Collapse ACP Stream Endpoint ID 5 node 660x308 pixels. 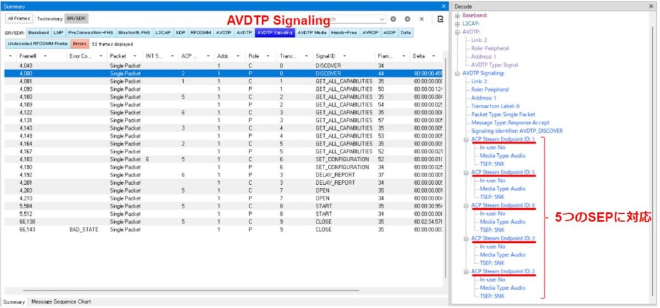point(465,173)
